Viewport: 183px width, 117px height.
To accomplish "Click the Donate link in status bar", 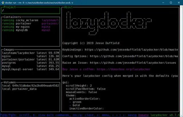I will point(144,115).
